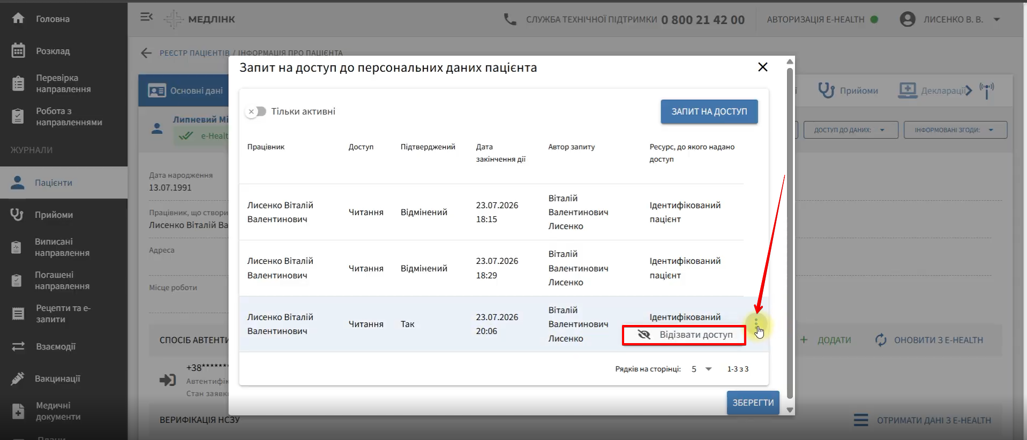Viewport: 1027px width, 440px height.
Task: Click the МЕДЛІНК logo
Action: tap(199, 19)
